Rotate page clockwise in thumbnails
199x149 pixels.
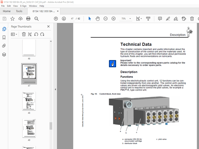point(42,34)
